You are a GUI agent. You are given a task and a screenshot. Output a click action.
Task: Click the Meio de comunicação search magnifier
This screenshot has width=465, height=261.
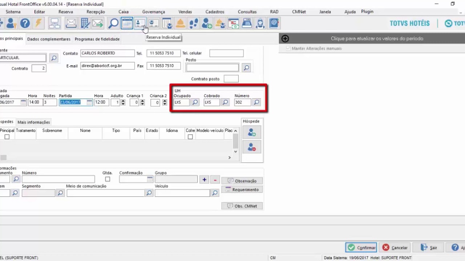coord(149,193)
